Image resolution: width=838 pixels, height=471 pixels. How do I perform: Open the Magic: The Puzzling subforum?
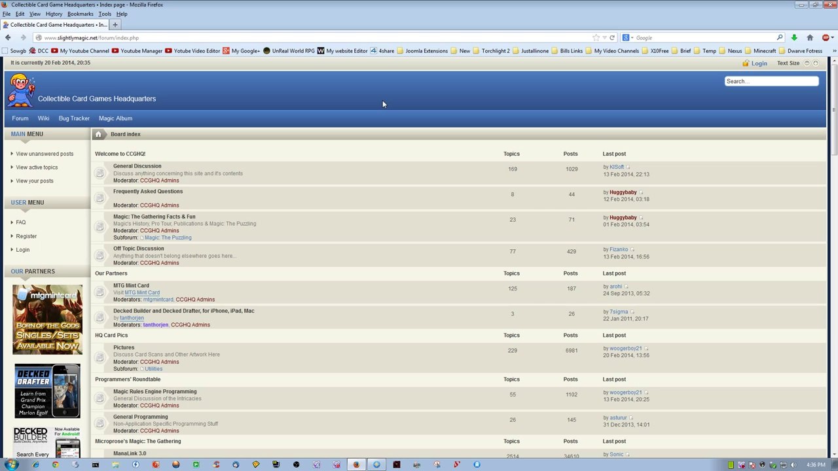(x=168, y=237)
